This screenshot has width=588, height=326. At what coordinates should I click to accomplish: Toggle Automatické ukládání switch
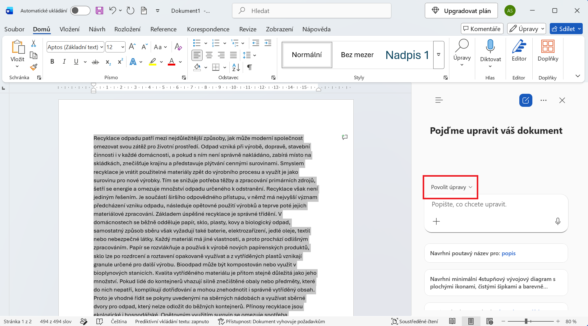[x=80, y=11]
